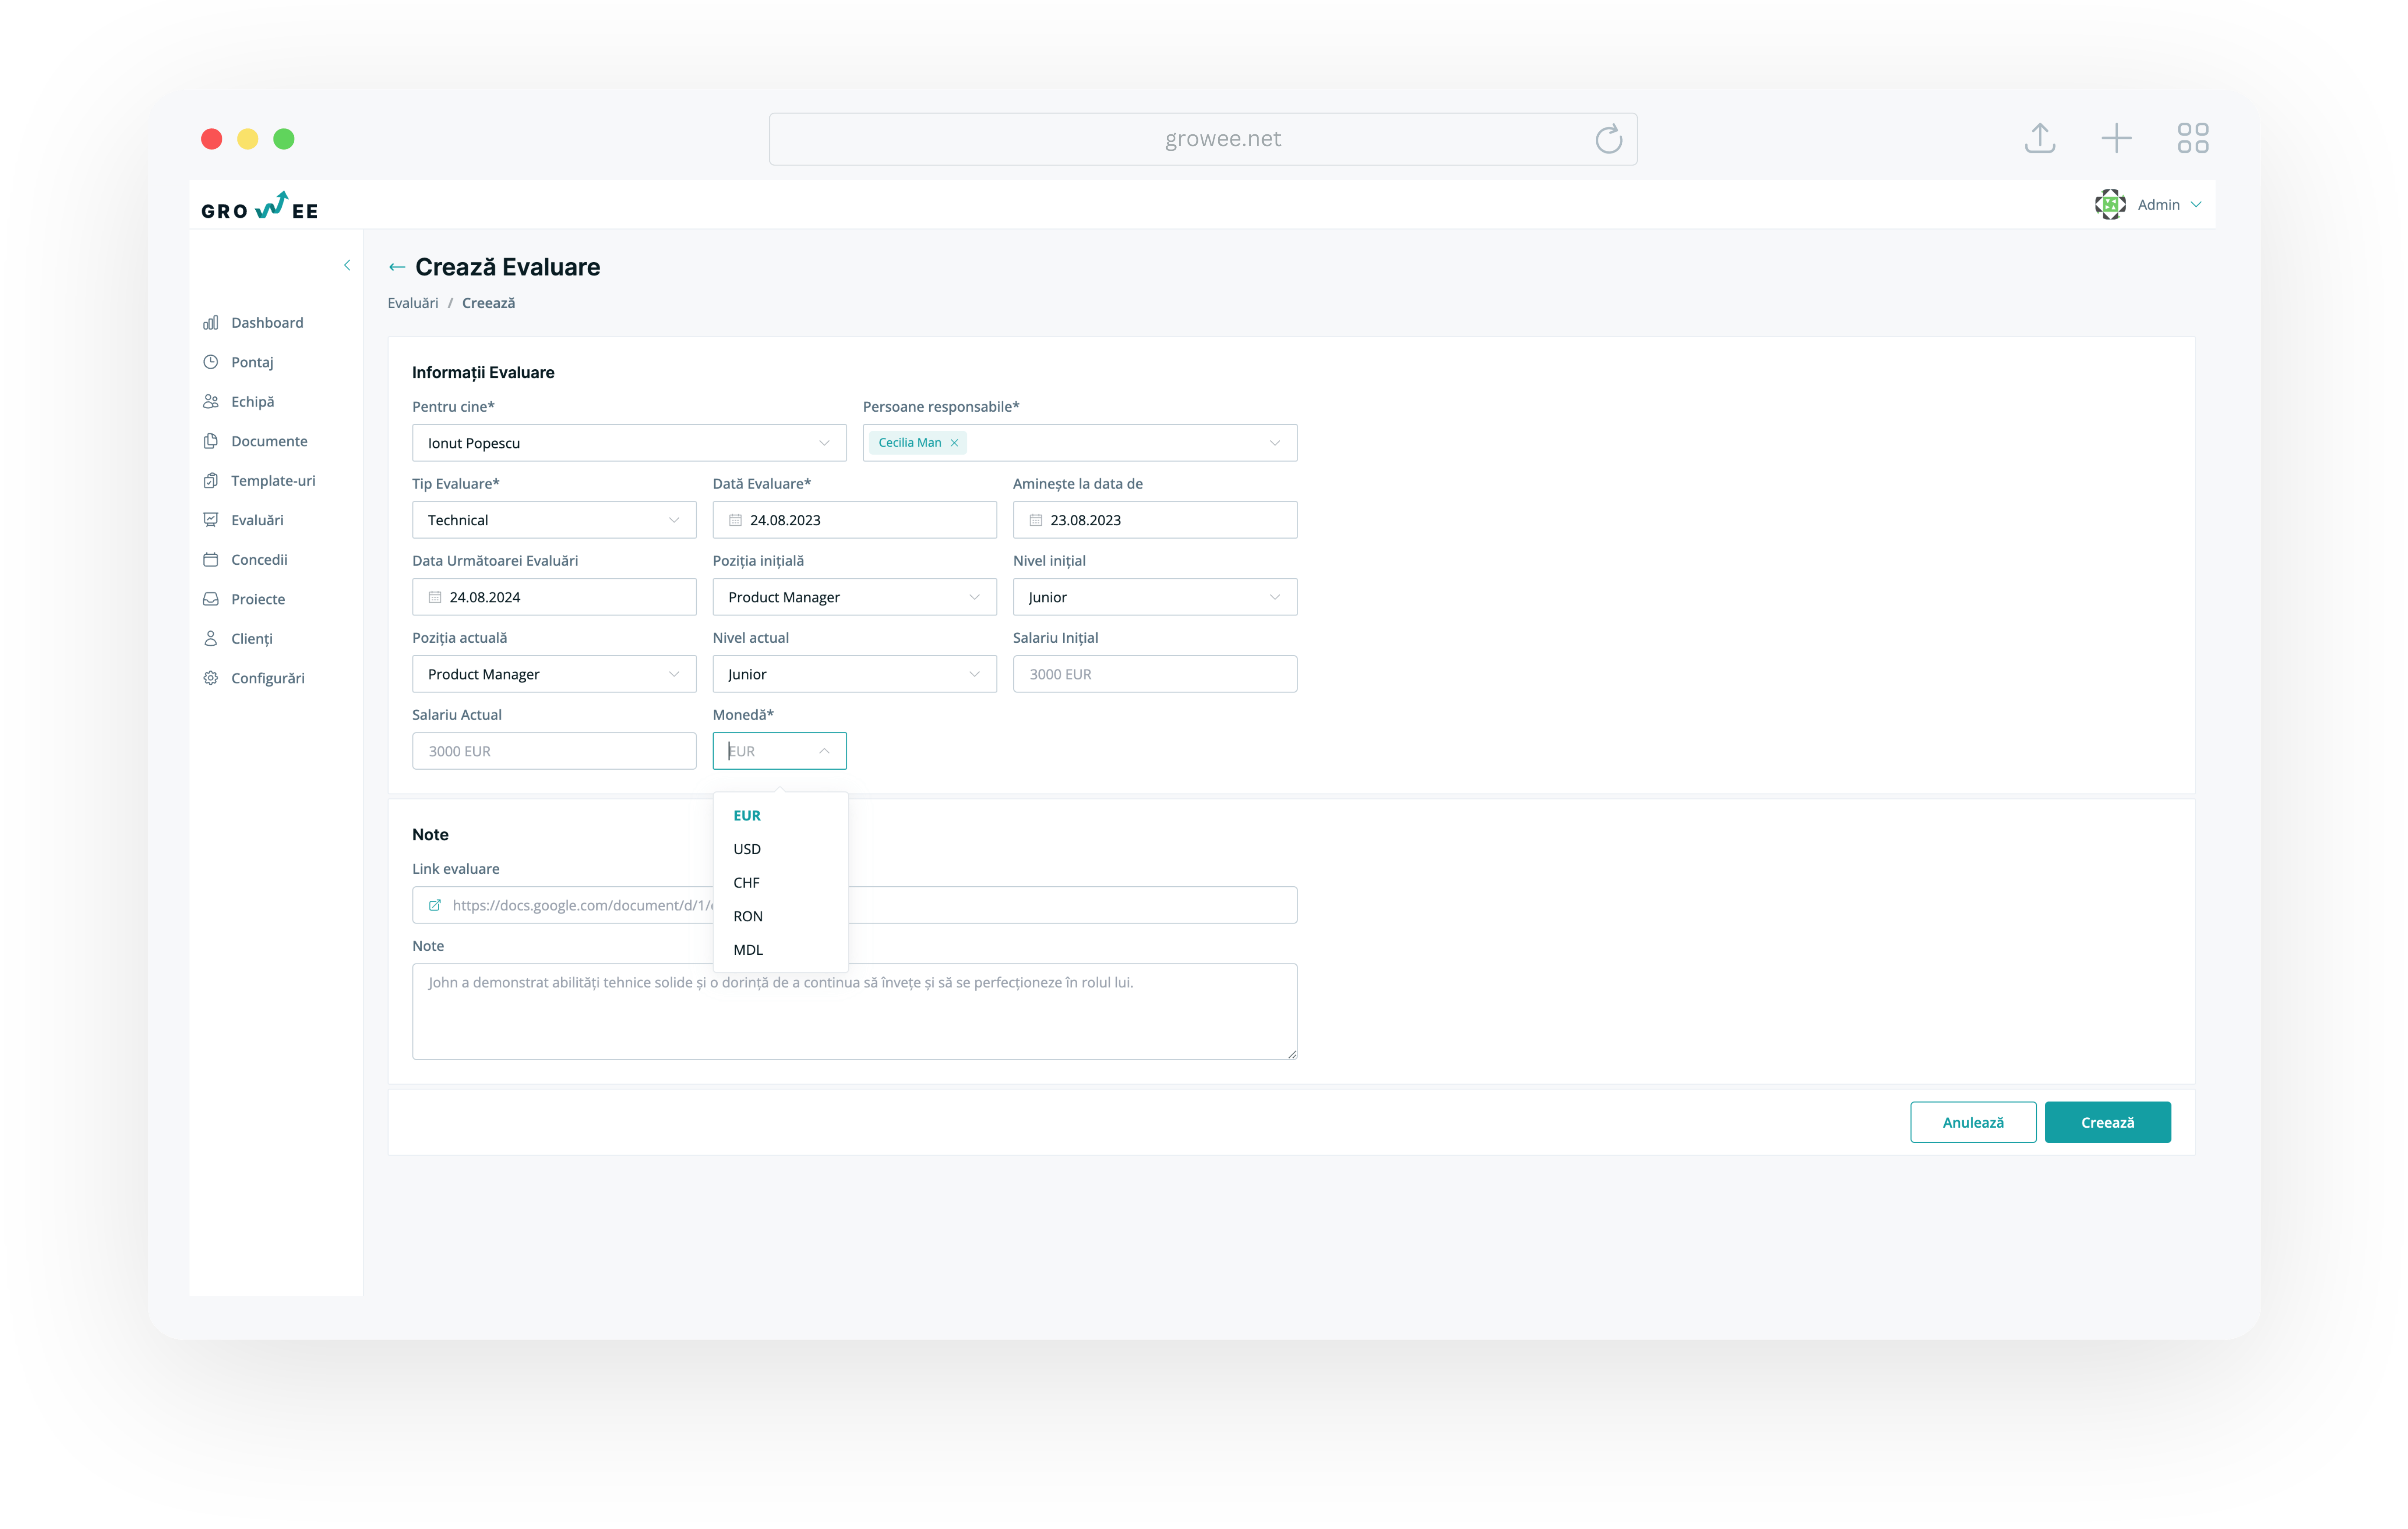Select EUR from currency list
Image resolution: width=2408 pixels, height=1529 pixels.
pyautogui.click(x=781, y=815)
